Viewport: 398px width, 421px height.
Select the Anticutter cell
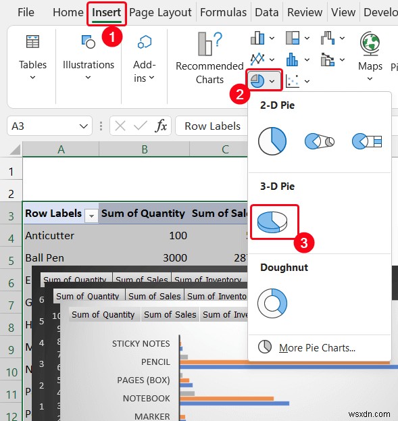point(61,235)
